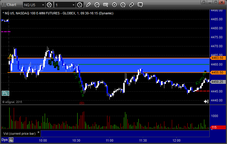Click the 4450.25 current price label
Viewport: 227px width, 144px height.
(x=218, y=82)
